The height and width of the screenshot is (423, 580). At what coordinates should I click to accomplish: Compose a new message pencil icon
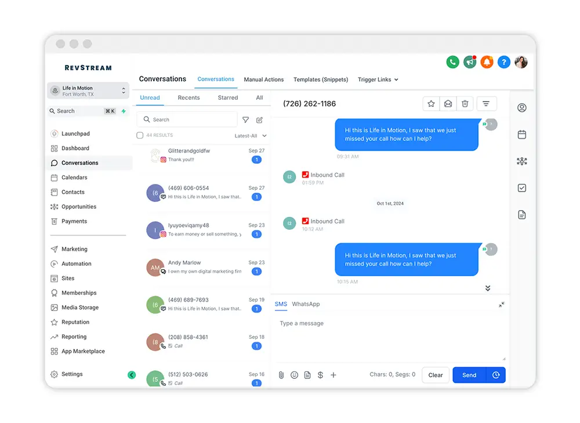259,120
